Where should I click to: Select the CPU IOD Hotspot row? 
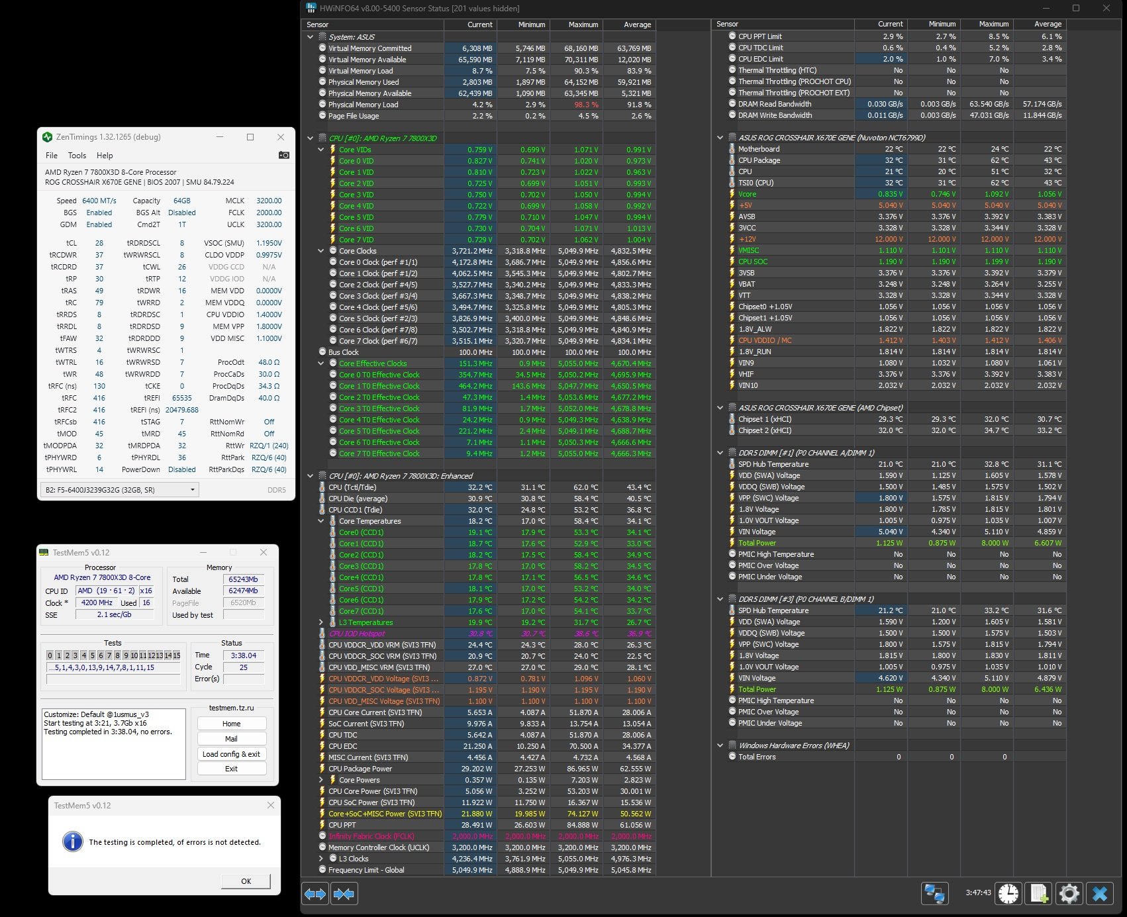coord(478,634)
